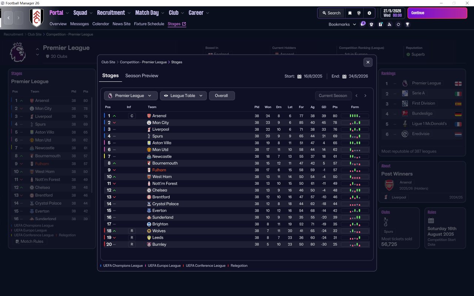Image resolution: width=474 pixels, height=296 pixels.
Task: Sort by the Won column header
Action: tap(268, 107)
